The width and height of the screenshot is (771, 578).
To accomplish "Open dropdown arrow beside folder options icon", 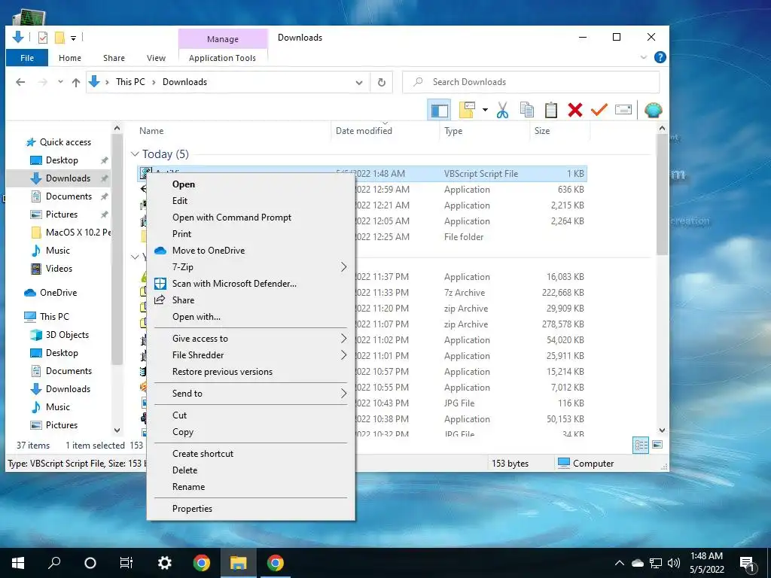I will (x=485, y=110).
